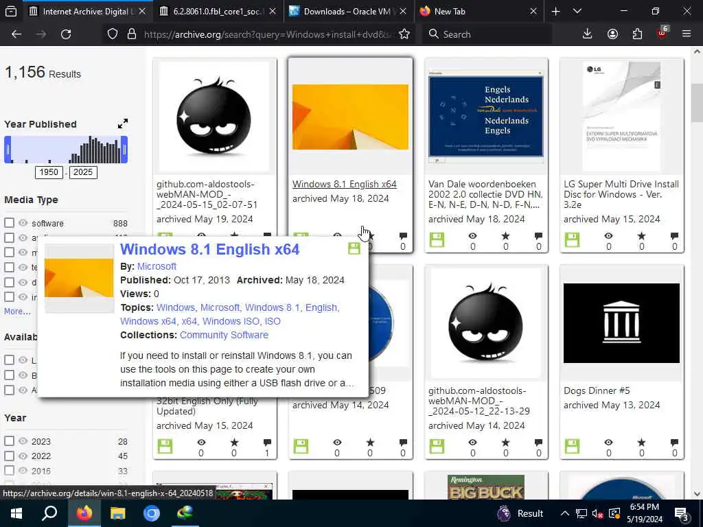The width and height of the screenshot is (703, 527).
Task: Check first Availability filter checkbox
Action: 10,360
